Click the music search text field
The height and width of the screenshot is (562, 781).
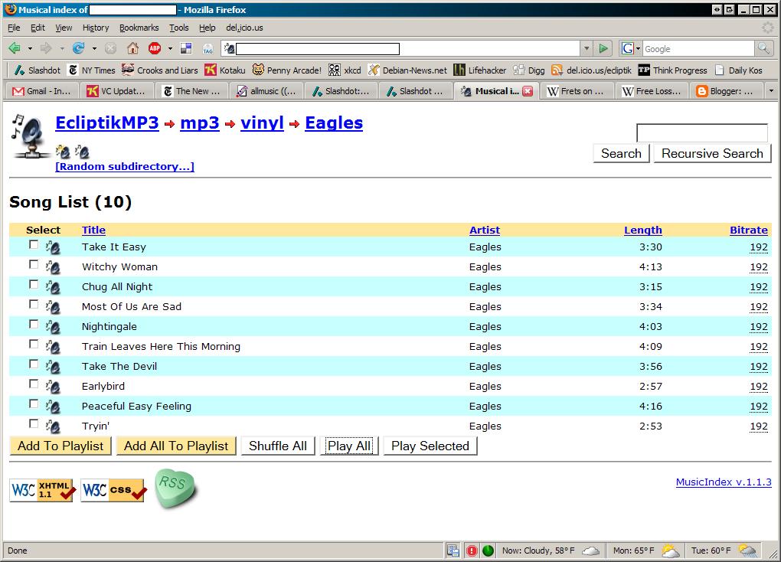pos(701,133)
